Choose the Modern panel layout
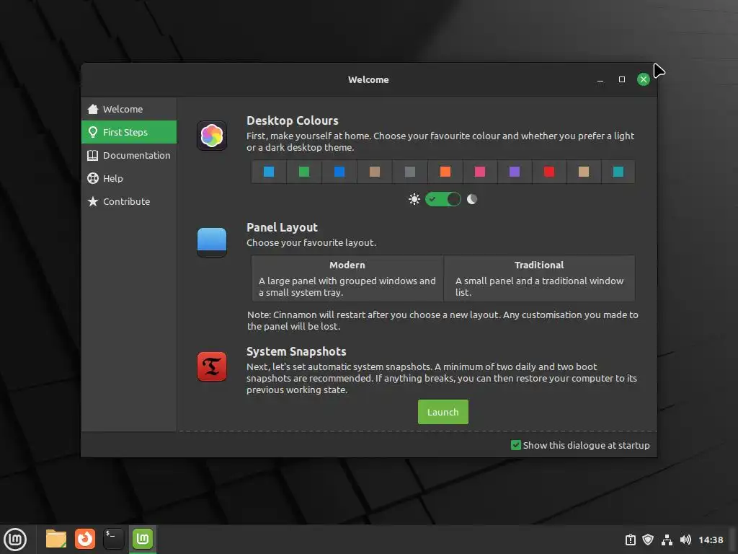 (x=347, y=278)
